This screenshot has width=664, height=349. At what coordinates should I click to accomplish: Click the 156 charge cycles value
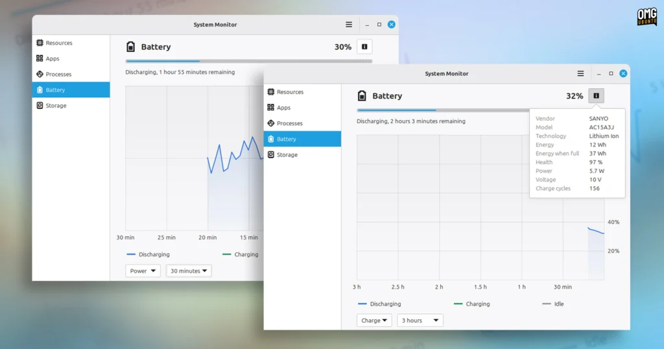(x=594, y=189)
